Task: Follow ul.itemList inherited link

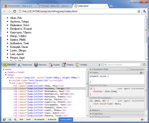Action: [107, 98]
